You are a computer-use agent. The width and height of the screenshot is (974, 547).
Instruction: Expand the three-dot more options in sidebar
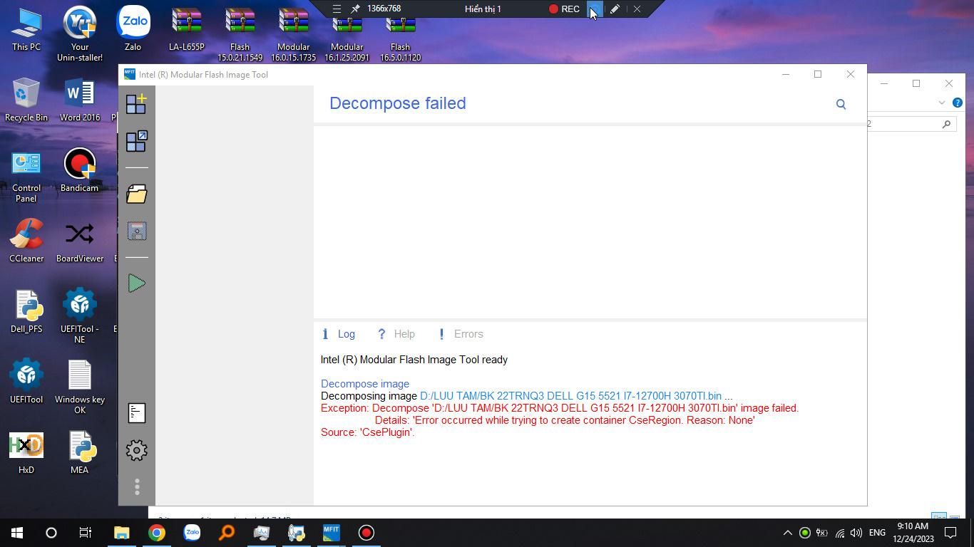[136, 487]
